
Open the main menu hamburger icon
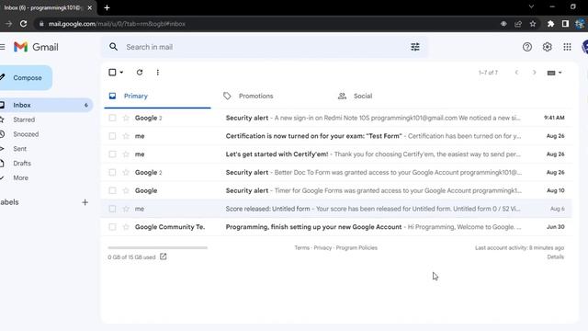(2, 47)
